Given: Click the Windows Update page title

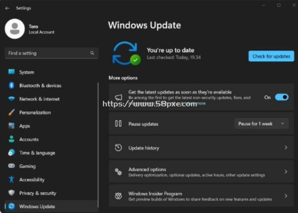Looking at the screenshot, I should click(144, 25).
